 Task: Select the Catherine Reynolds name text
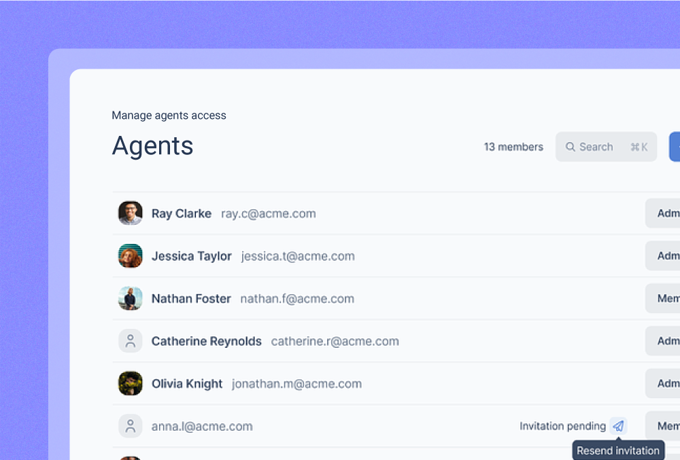pos(206,341)
